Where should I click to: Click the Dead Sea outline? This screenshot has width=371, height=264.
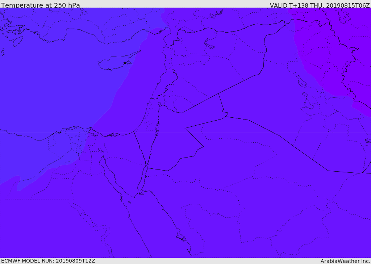(x=157, y=129)
